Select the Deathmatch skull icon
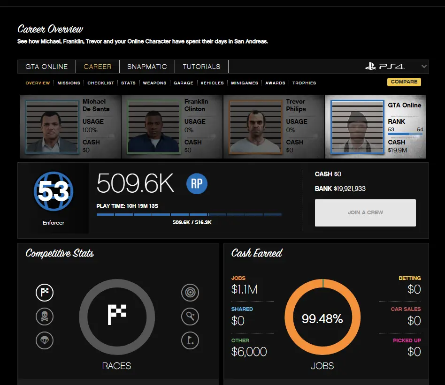The height and width of the screenshot is (385, 445). pos(45,317)
